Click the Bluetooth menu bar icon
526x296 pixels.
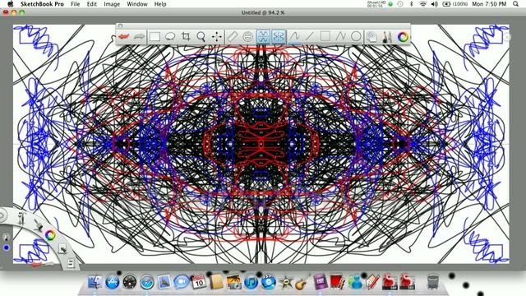(x=412, y=4)
